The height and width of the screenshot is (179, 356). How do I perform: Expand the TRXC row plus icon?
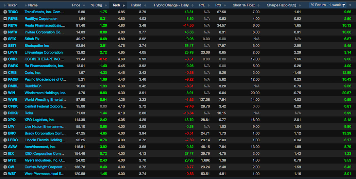[5, 12]
